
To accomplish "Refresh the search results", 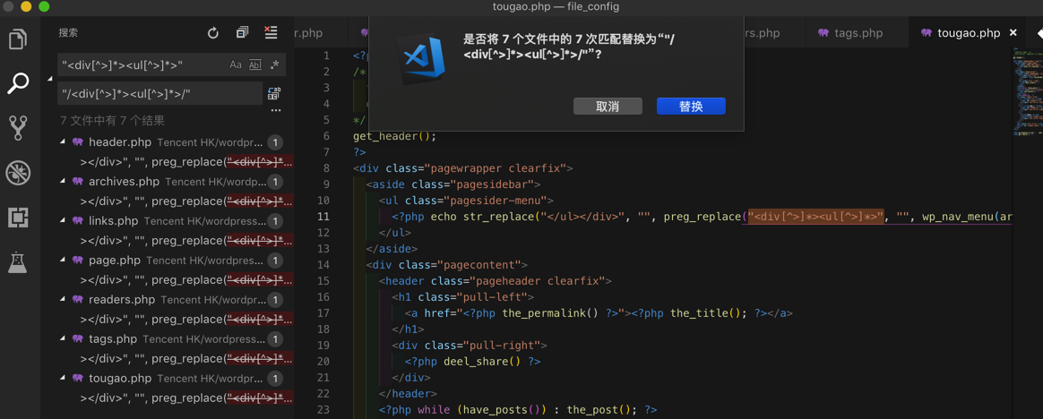I will click(213, 33).
